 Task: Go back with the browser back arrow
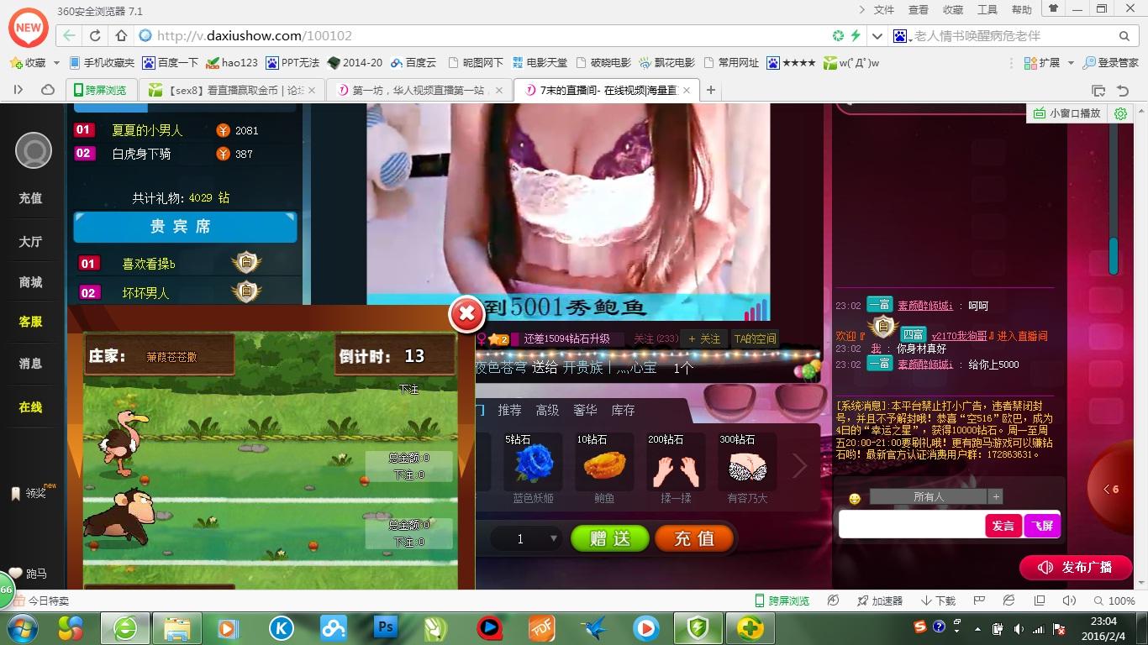coord(69,35)
